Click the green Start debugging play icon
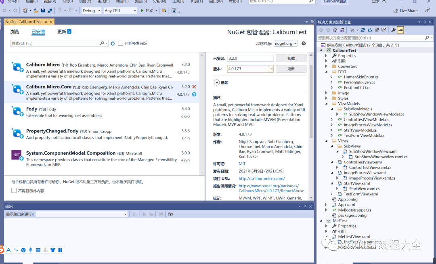Image resolution: width=436 pixels, height=264 pixels. 142,10
